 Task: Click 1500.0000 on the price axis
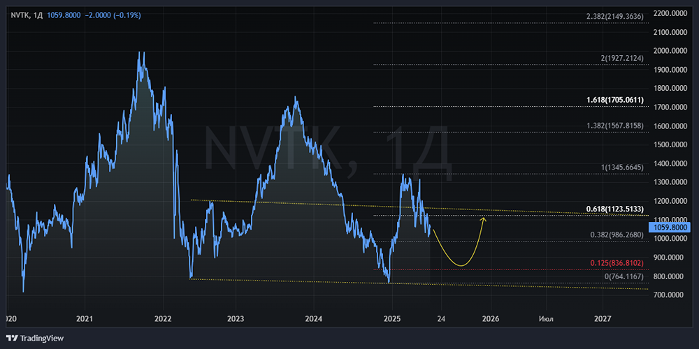(x=671, y=144)
